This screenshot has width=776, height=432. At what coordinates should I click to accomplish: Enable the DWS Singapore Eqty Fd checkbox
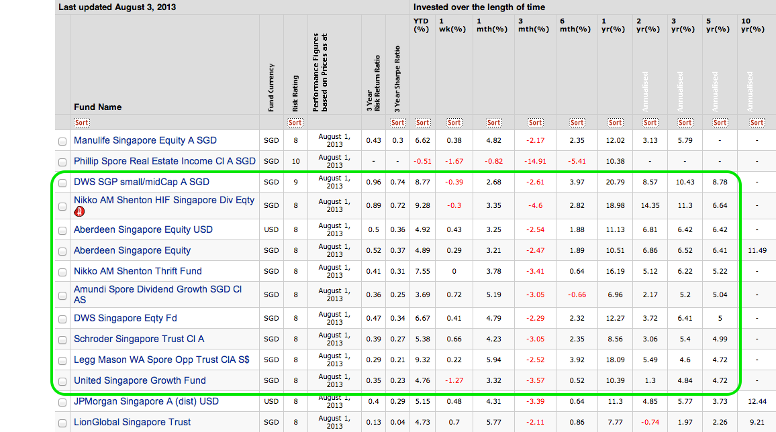[x=62, y=319]
